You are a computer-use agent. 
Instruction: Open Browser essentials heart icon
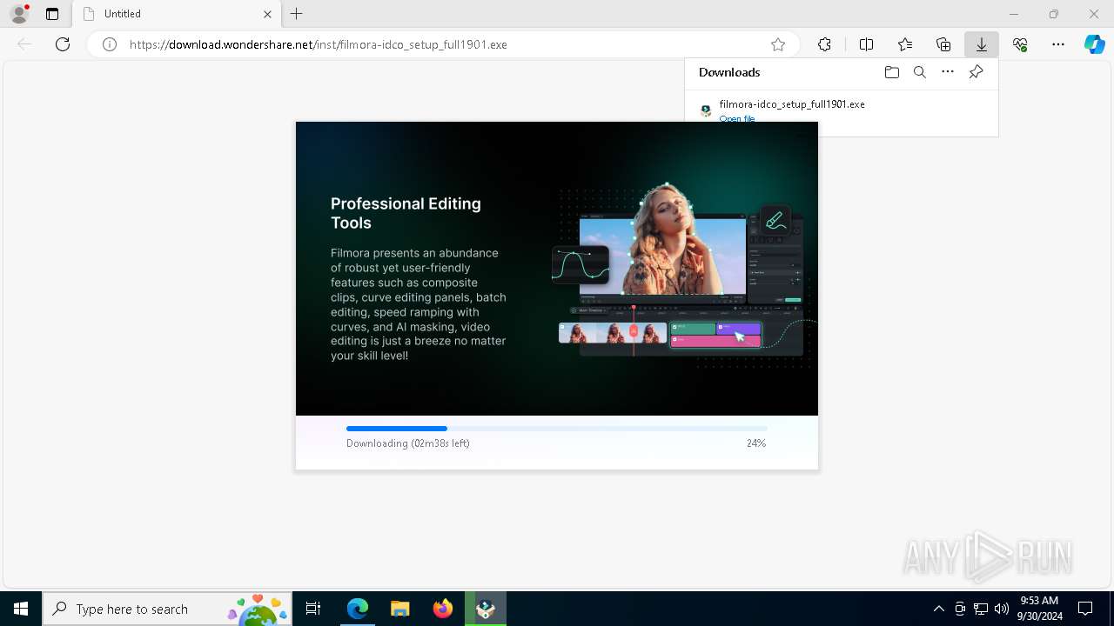pos(1020,44)
